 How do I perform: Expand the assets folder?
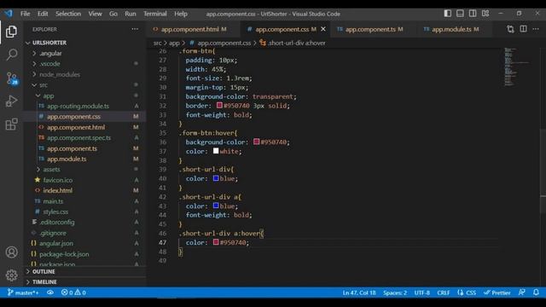pos(84,170)
